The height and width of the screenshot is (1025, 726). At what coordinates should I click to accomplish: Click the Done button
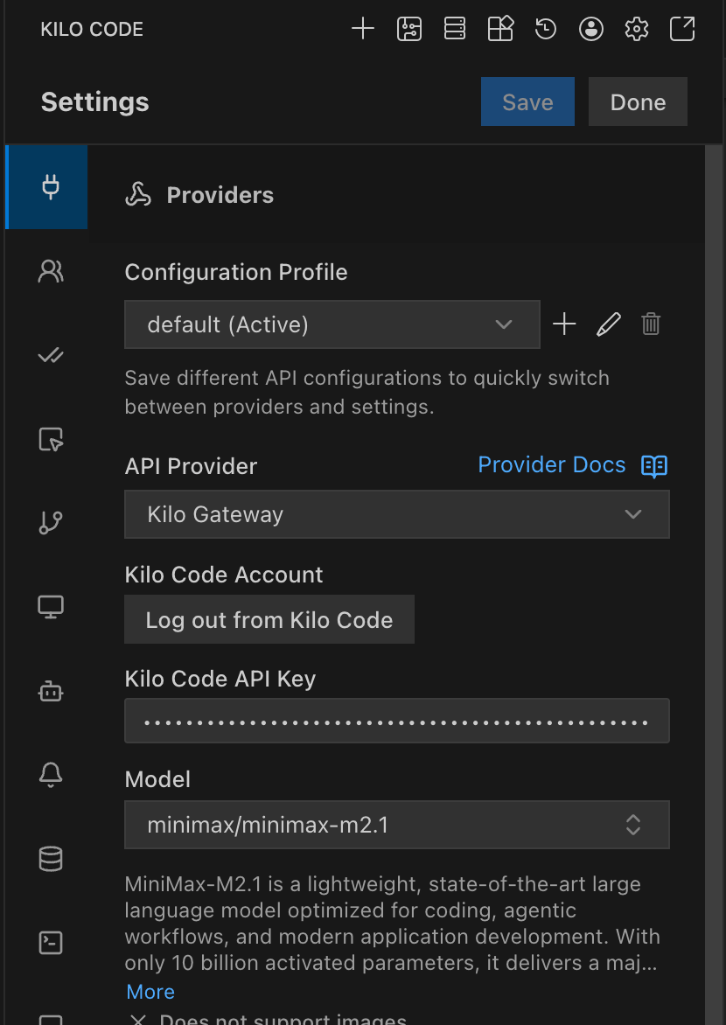638,102
